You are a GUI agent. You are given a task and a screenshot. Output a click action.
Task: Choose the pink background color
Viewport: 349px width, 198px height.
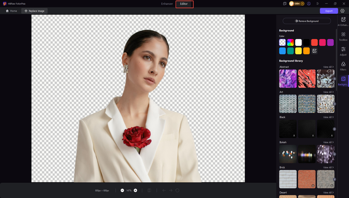point(322,42)
